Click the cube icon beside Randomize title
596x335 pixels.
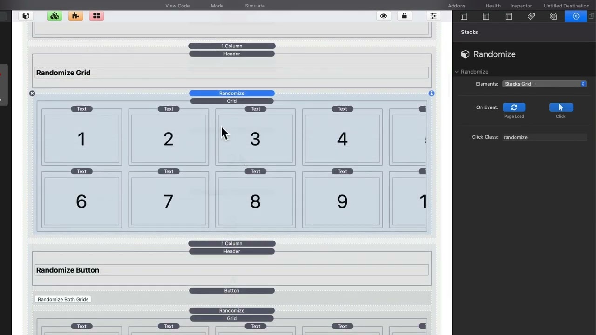(465, 54)
